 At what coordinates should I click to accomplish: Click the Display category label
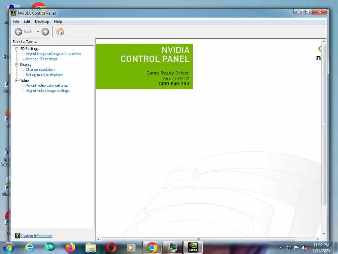pyautogui.click(x=26, y=64)
